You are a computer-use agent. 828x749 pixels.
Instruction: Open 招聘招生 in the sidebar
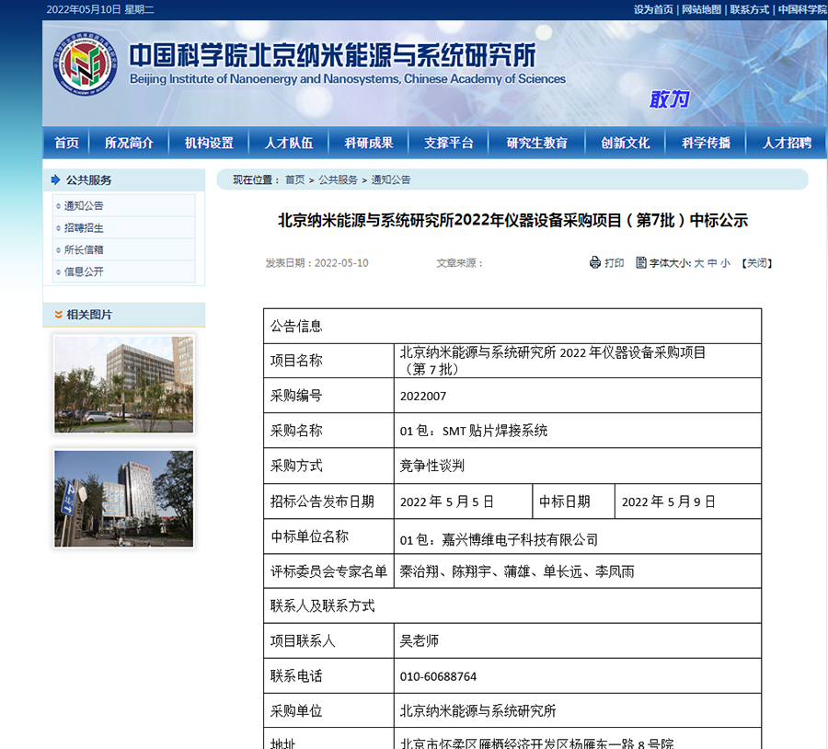point(84,228)
